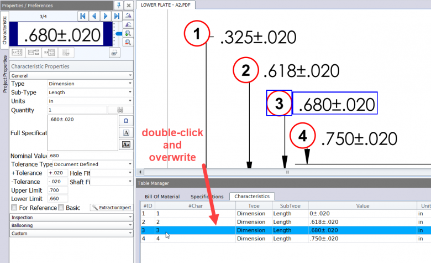Click the boxed 'A' text icon
This screenshot has height=263, width=431.
(x=126, y=133)
